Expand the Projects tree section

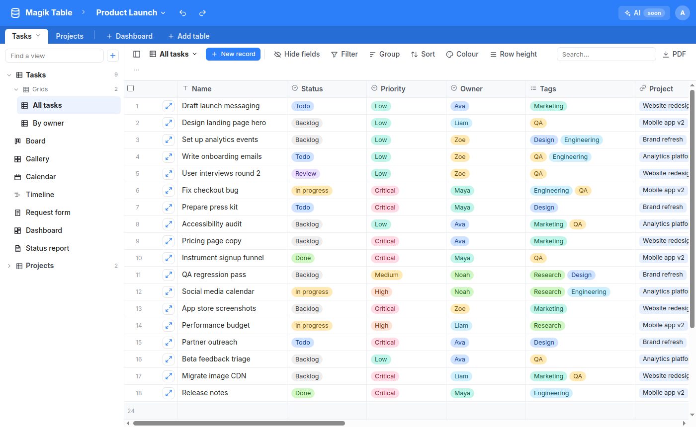tap(9, 266)
